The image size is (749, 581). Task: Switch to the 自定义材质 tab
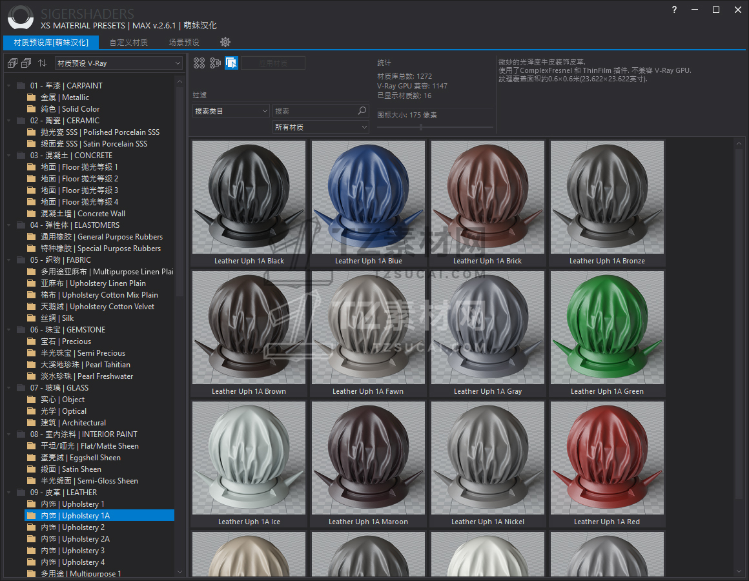pos(128,43)
